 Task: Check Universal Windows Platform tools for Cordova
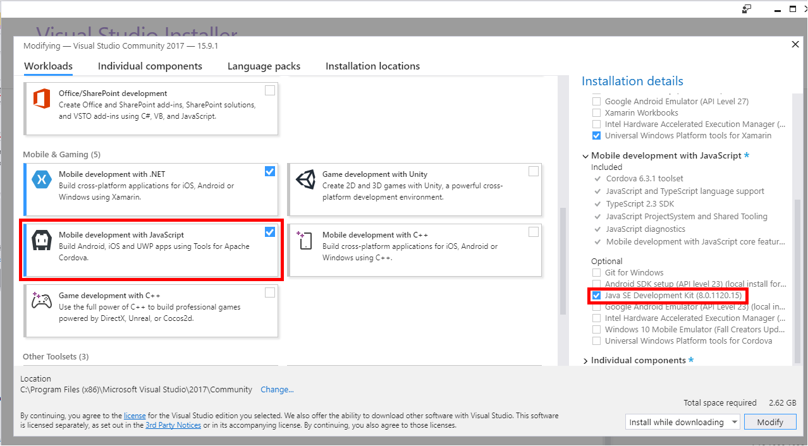[x=596, y=341]
